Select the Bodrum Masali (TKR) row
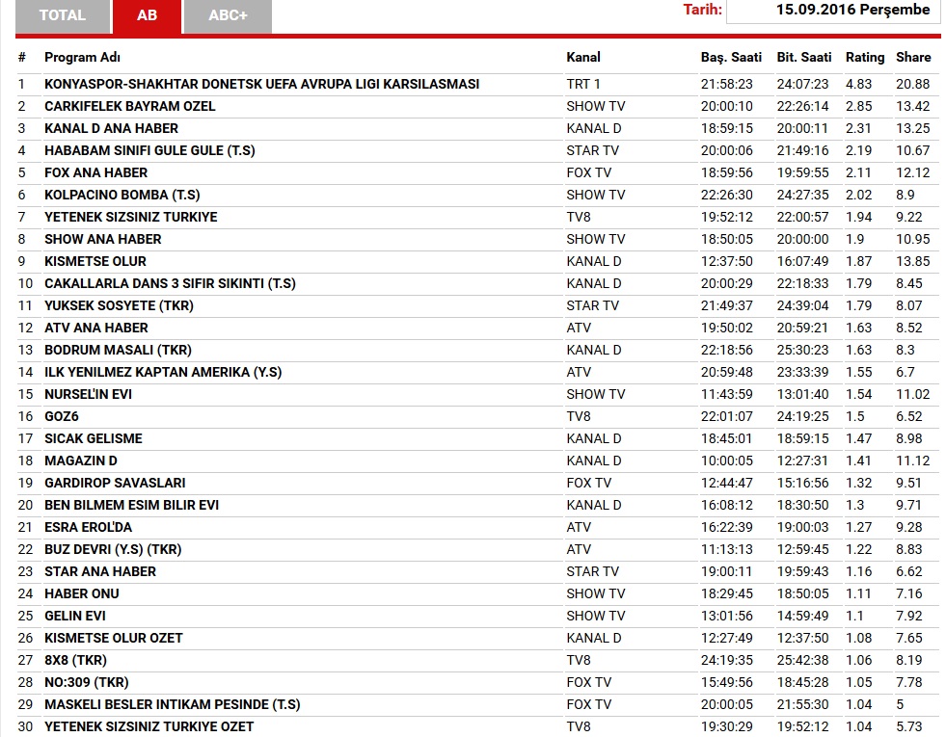Viewport: 946px width, 737px height. pyautogui.click(x=118, y=350)
